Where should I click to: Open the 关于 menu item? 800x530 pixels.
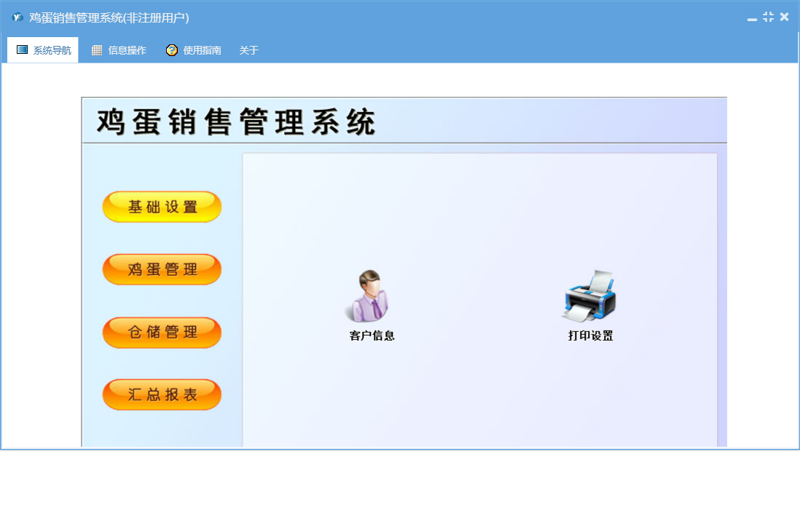[x=248, y=50]
